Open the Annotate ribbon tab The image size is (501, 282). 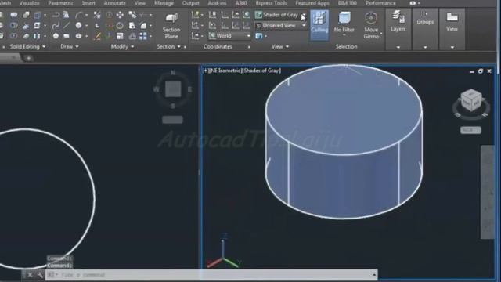click(x=115, y=3)
